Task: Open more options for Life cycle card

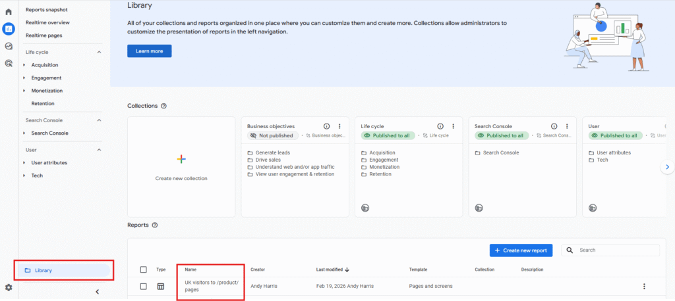Action: pos(453,126)
